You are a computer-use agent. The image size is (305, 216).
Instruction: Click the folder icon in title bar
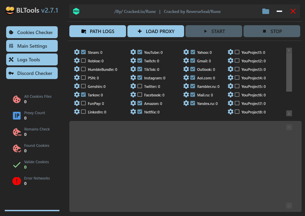pos(266,11)
